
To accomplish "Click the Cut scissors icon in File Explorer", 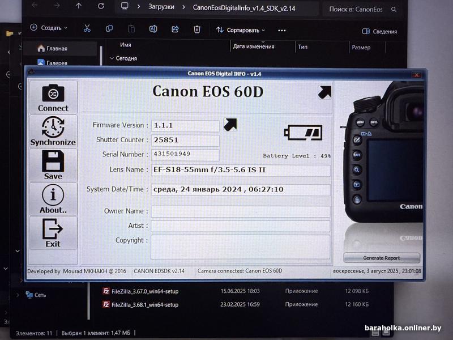I will pos(87,28).
